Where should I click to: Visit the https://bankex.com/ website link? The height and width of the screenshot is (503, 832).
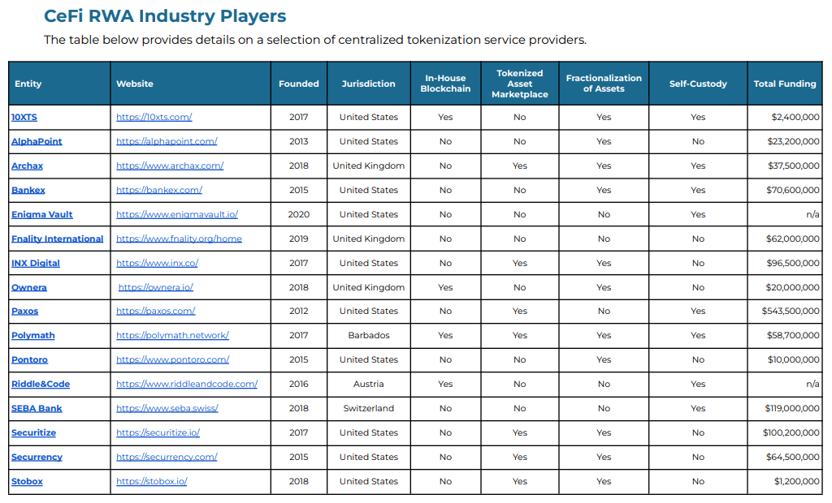click(159, 191)
